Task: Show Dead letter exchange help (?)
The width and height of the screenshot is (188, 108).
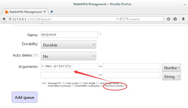Action: [72, 86]
